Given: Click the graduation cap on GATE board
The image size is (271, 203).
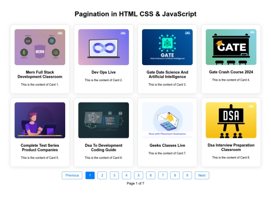Looking at the screenshot, I should [x=219, y=43].
